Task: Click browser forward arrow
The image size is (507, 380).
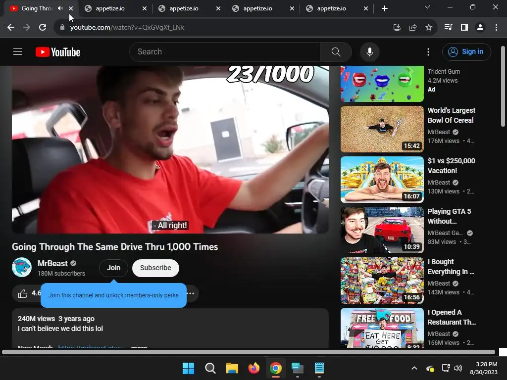Action: [x=27, y=28]
